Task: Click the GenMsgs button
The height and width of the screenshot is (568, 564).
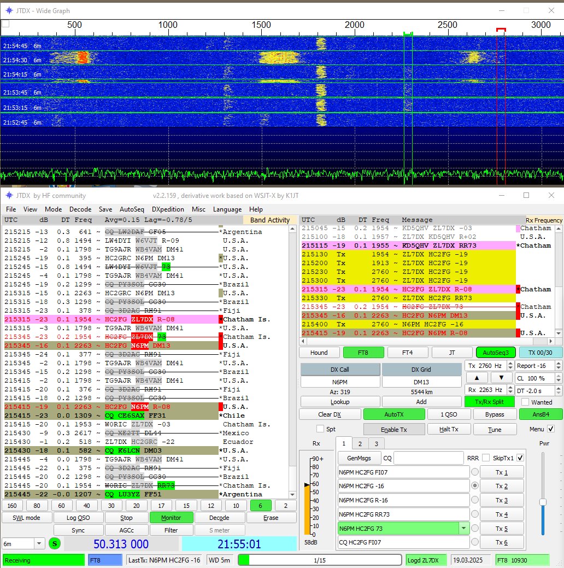Action: pyautogui.click(x=359, y=458)
